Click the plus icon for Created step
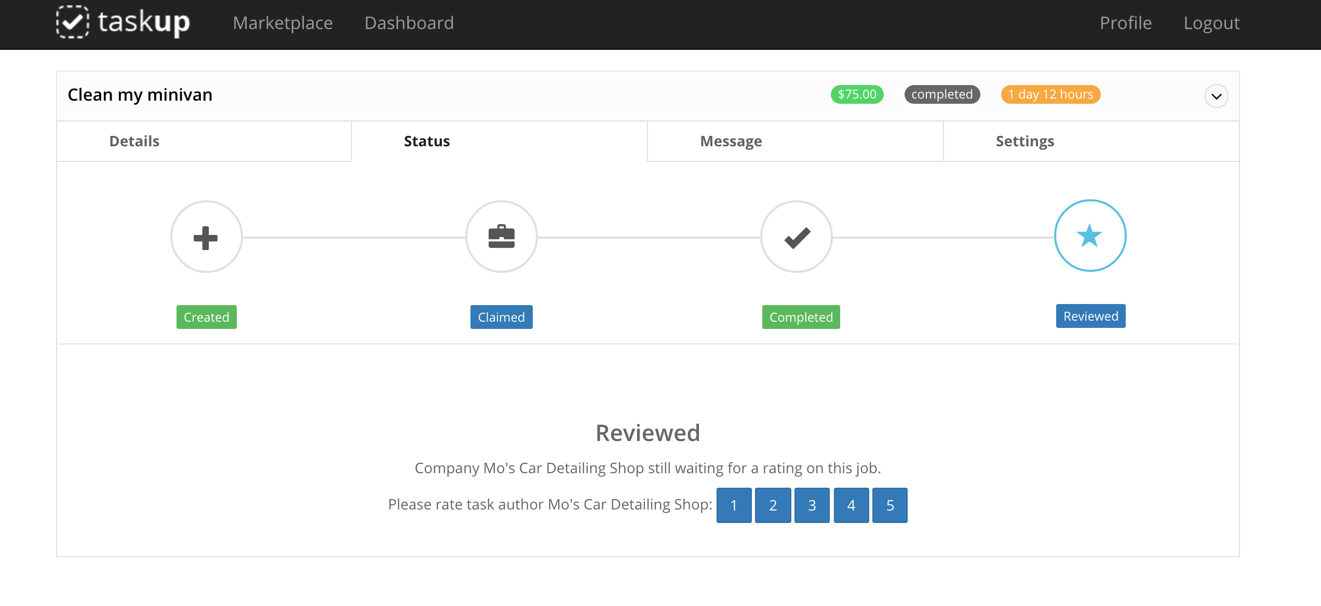This screenshot has width=1321, height=606. coord(206,237)
